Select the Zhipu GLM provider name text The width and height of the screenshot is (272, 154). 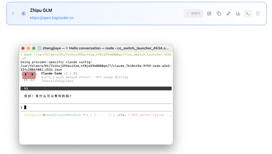(41, 11)
